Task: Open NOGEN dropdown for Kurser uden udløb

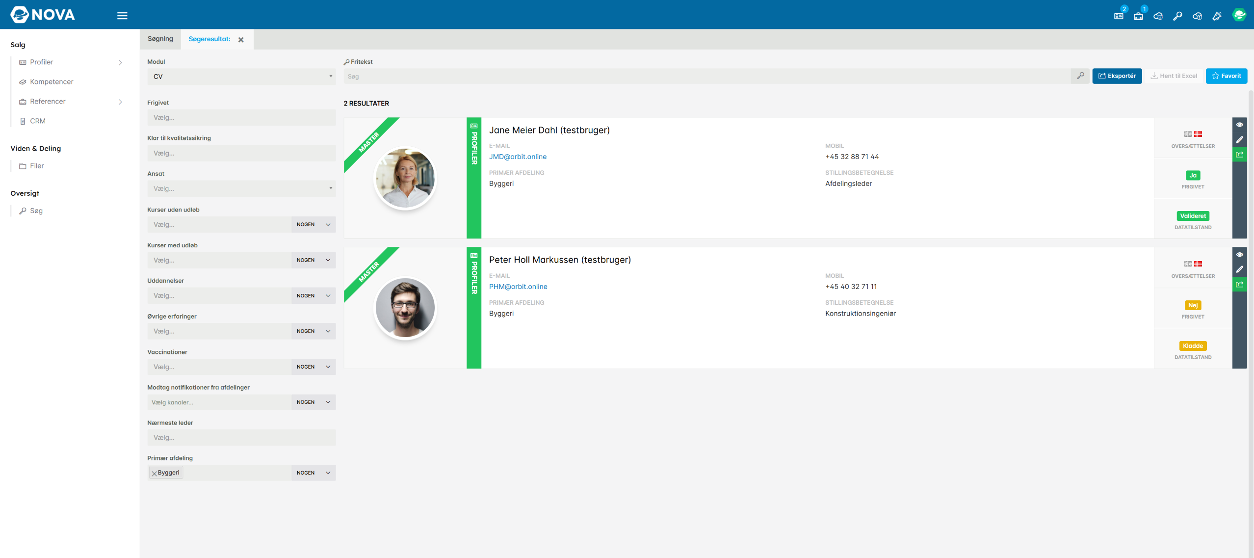Action: [313, 224]
